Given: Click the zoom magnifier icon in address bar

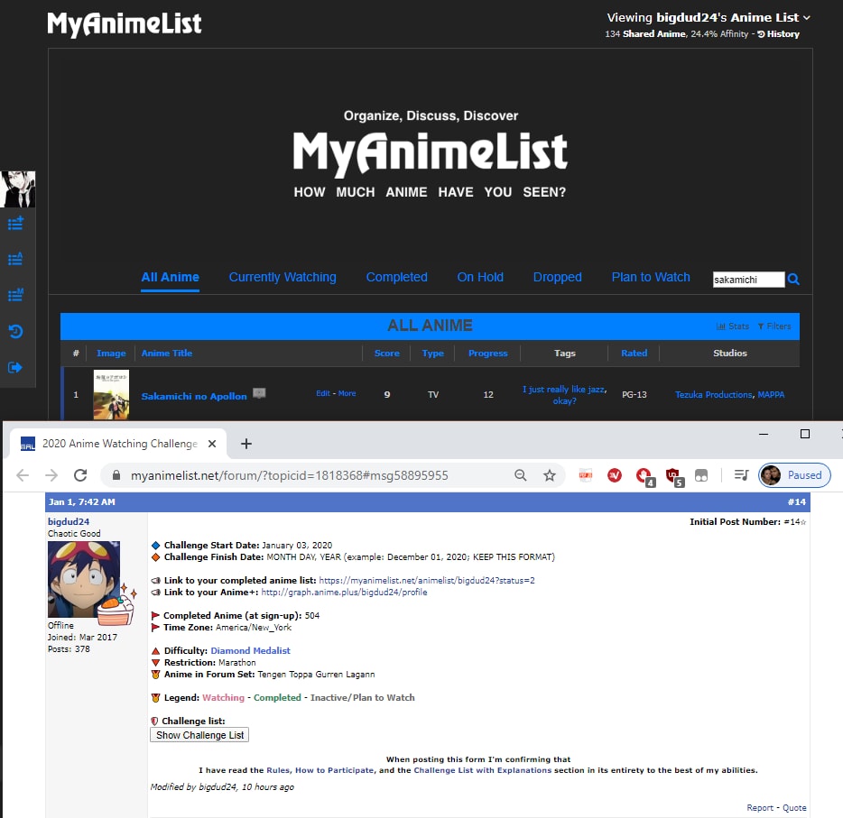Looking at the screenshot, I should click(x=521, y=475).
